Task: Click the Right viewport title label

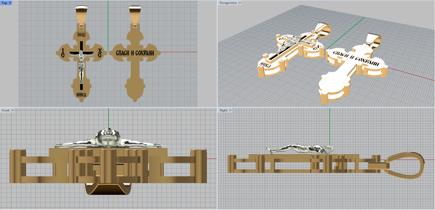Action: click(x=223, y=110)
